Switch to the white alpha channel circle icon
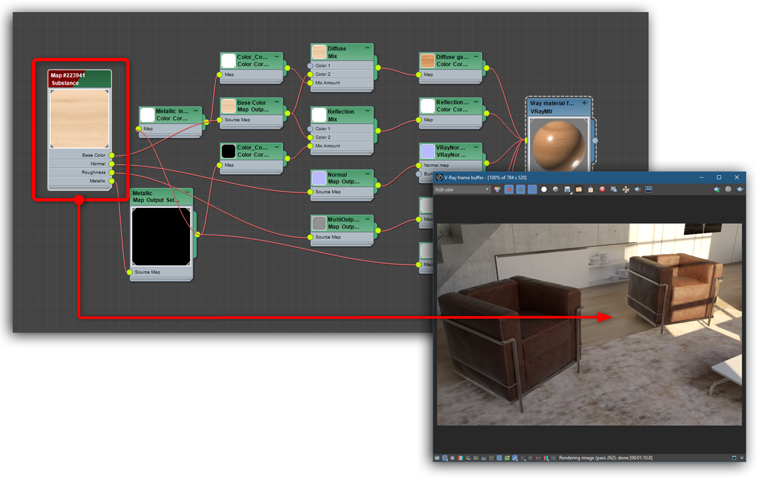Screen dimensions: 766x478 tap(544, 189)
